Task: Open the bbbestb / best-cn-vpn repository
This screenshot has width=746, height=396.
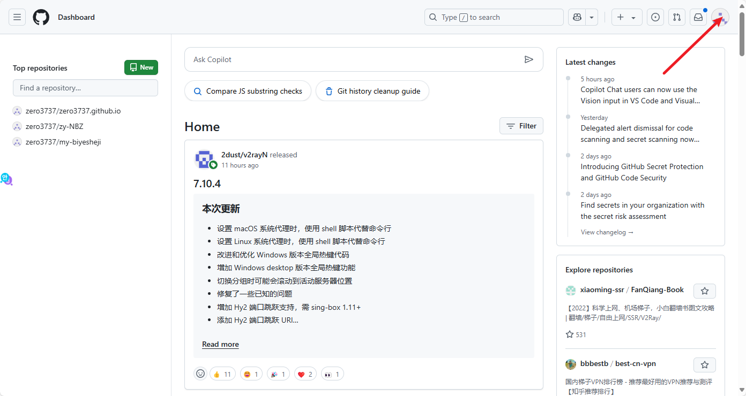Action: tap(618, 363)
